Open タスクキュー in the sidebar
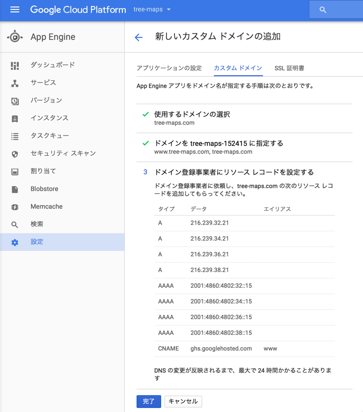Screen dimensions: 363x412 50,136
